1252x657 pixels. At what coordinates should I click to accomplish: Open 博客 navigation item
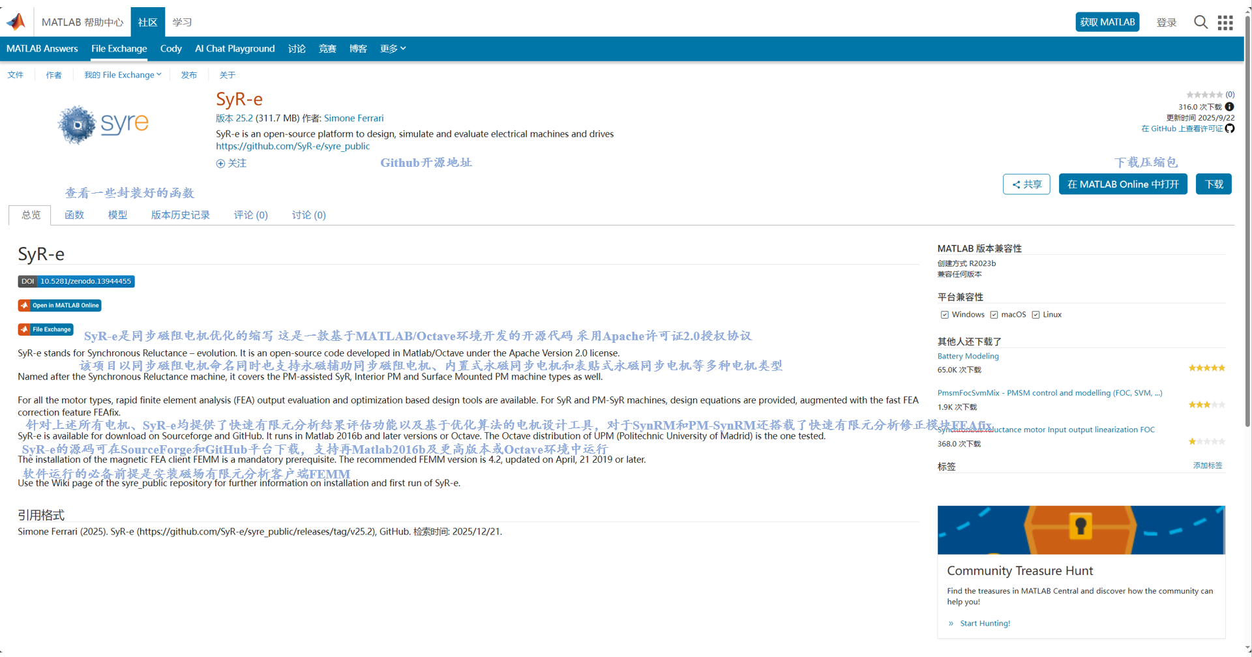point(358,49)
